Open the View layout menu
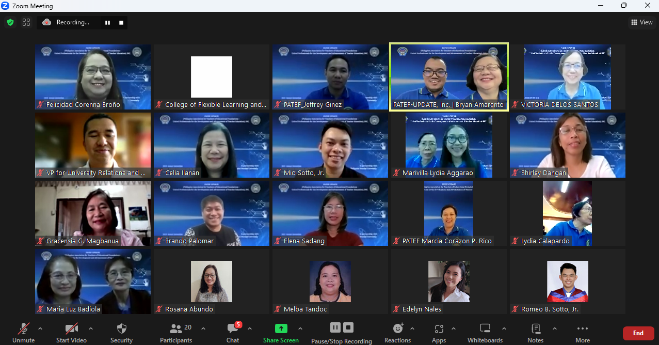Screen dimensions: 659x345 point(641,22)
